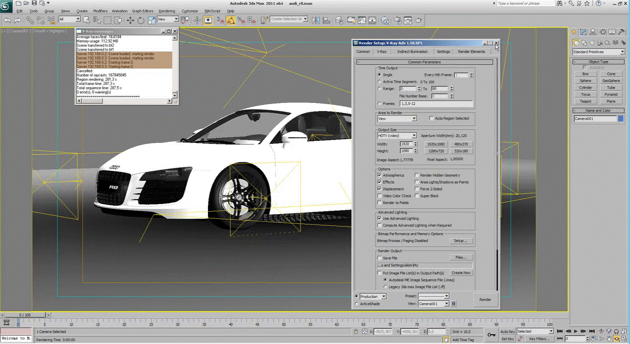Open the Align tool
Image resolution: width=630 pixels, height=344 pixels.
(327, 20)
